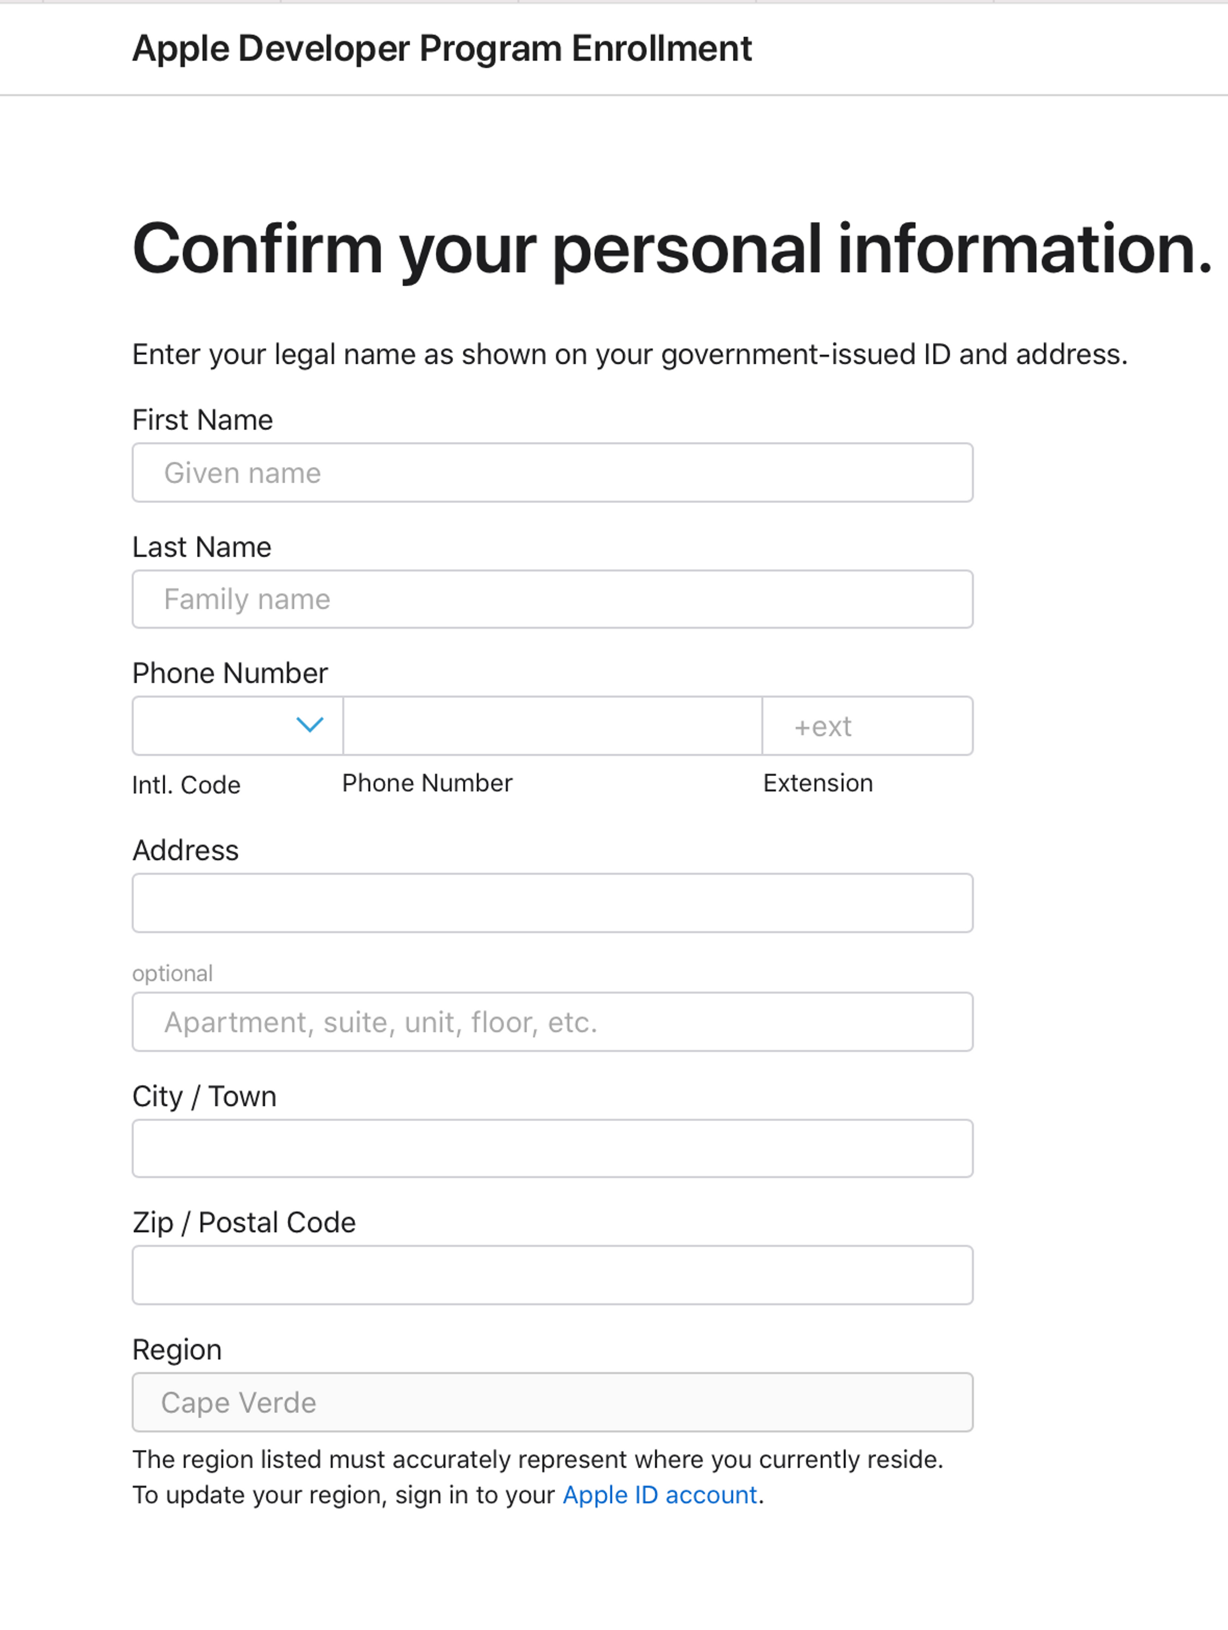
Task: Click the 'Last Name' text label
Action: click(201, 547)
